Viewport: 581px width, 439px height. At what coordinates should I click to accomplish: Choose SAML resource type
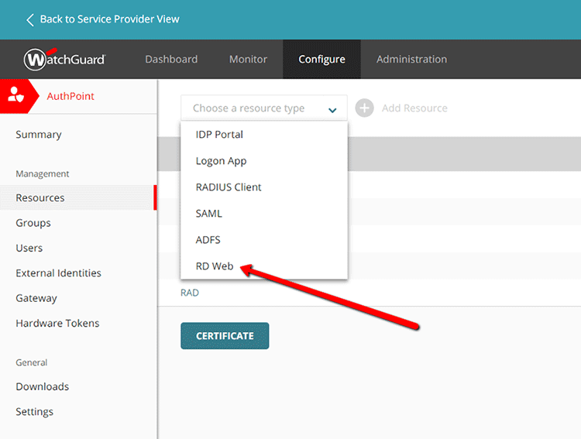[209, 214]
